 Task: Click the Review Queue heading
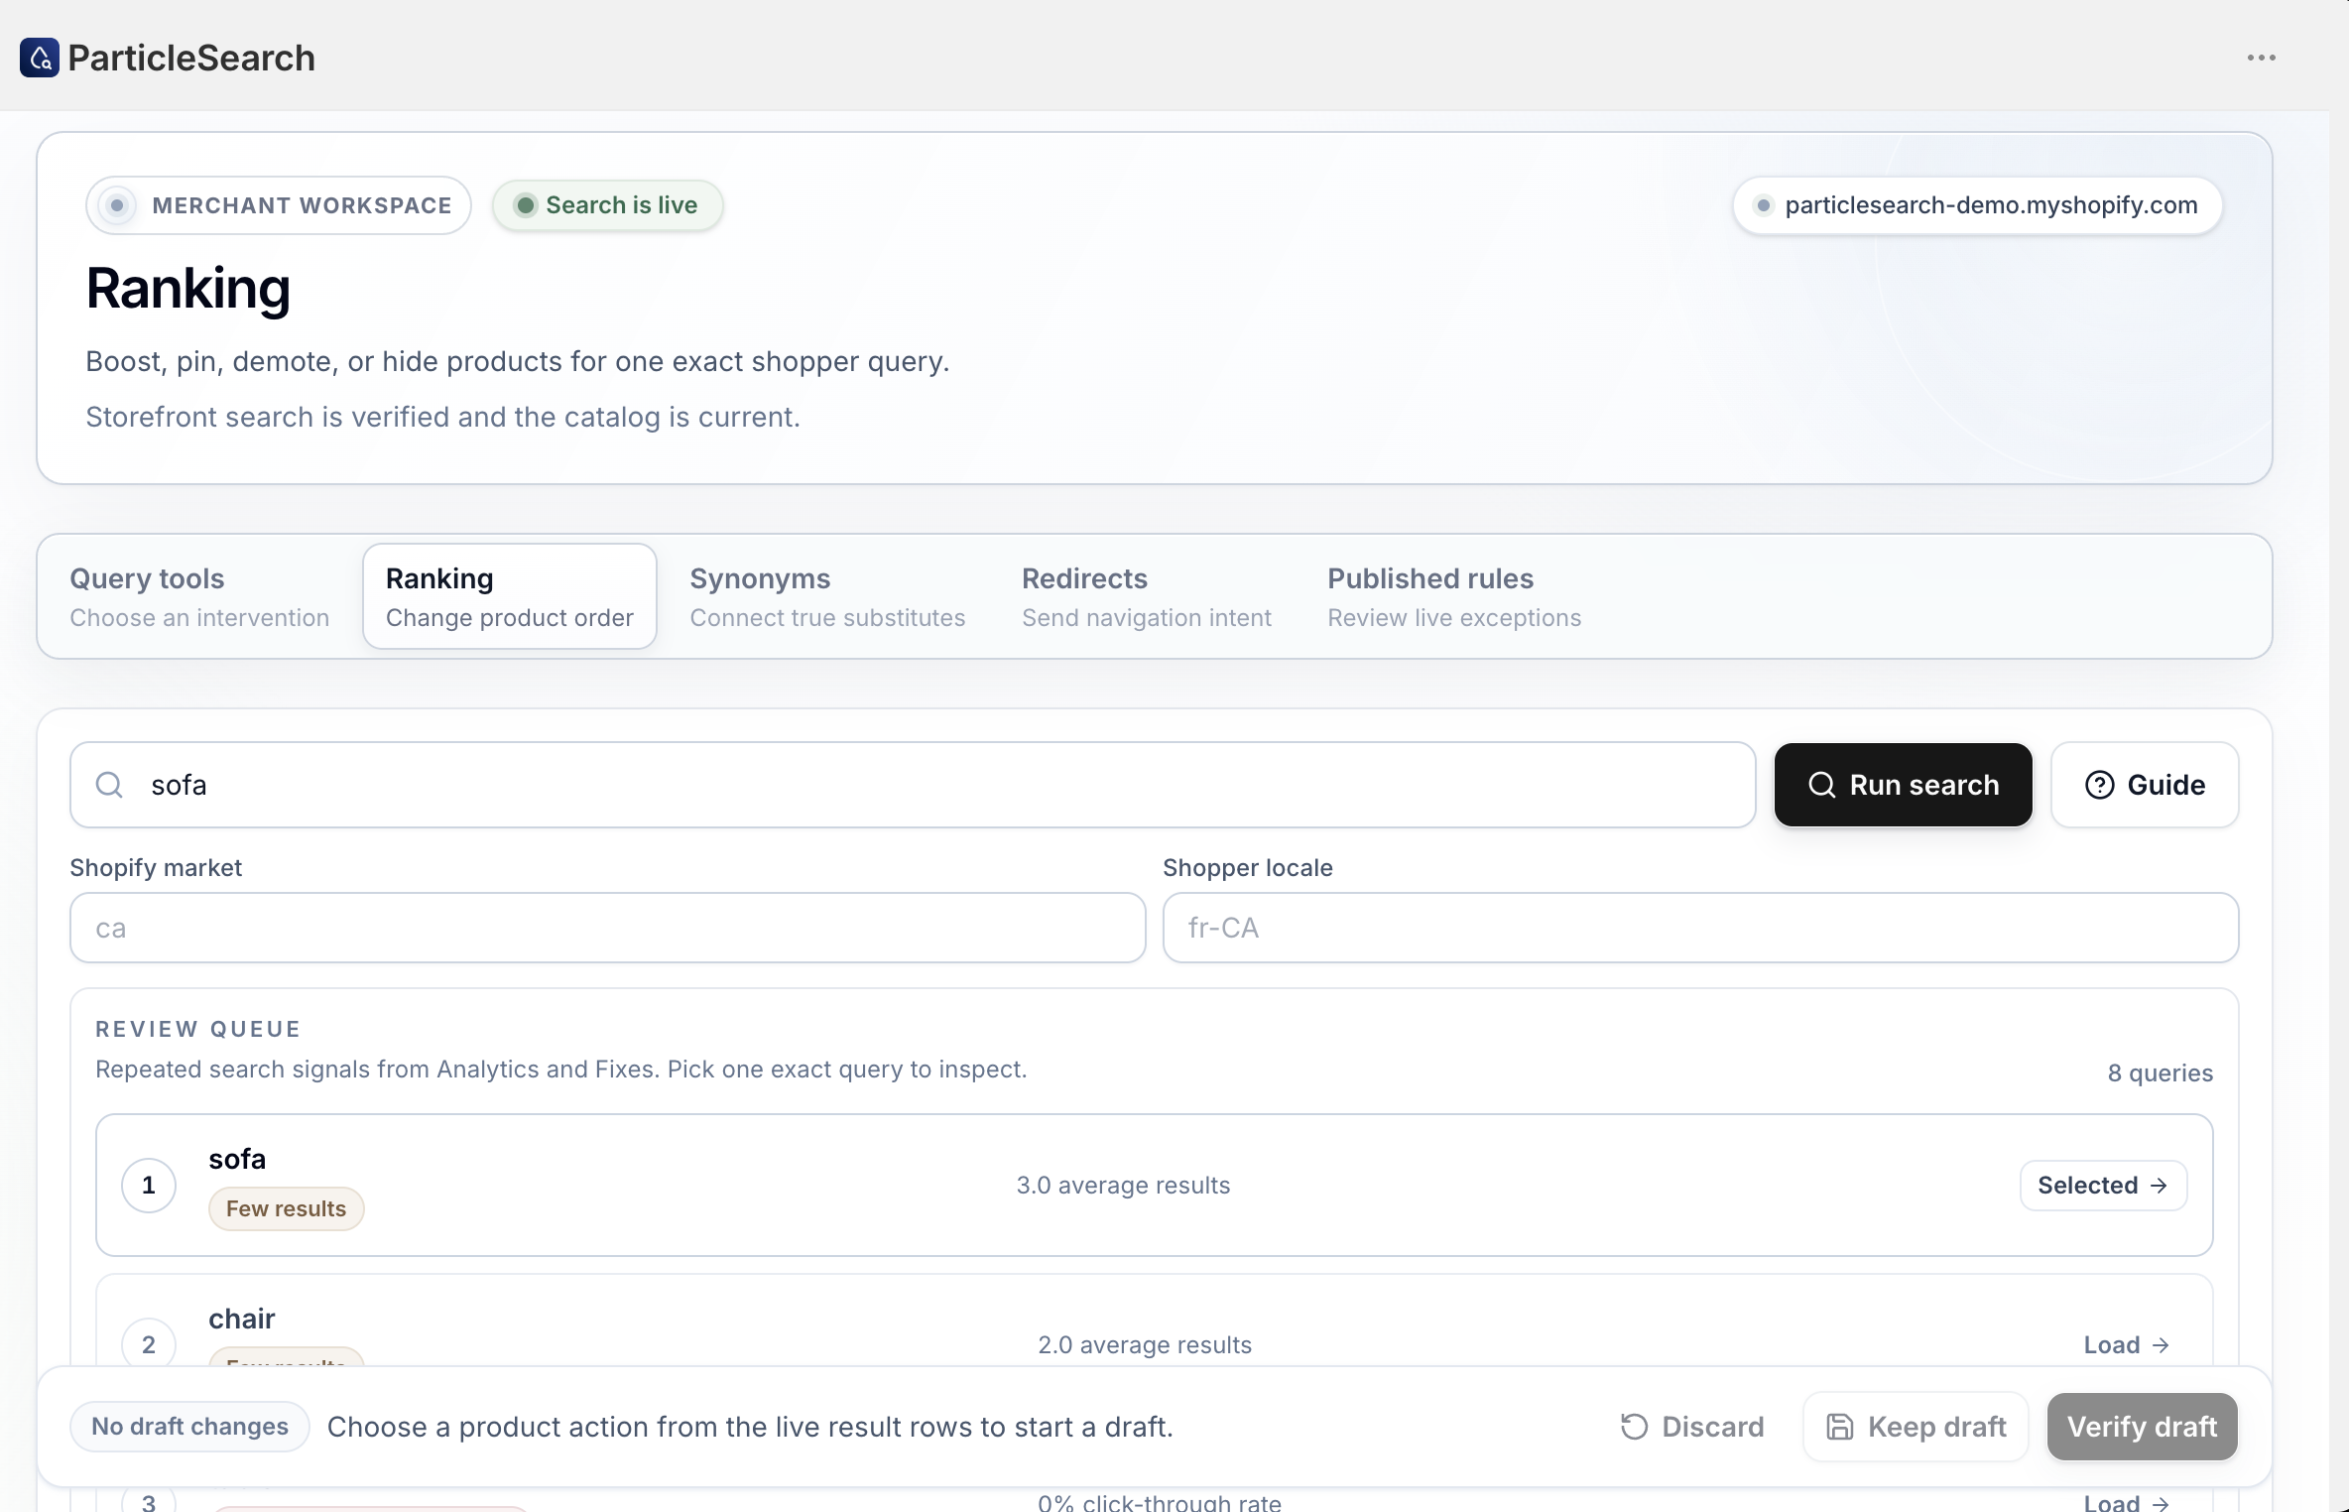point(198,1029)
